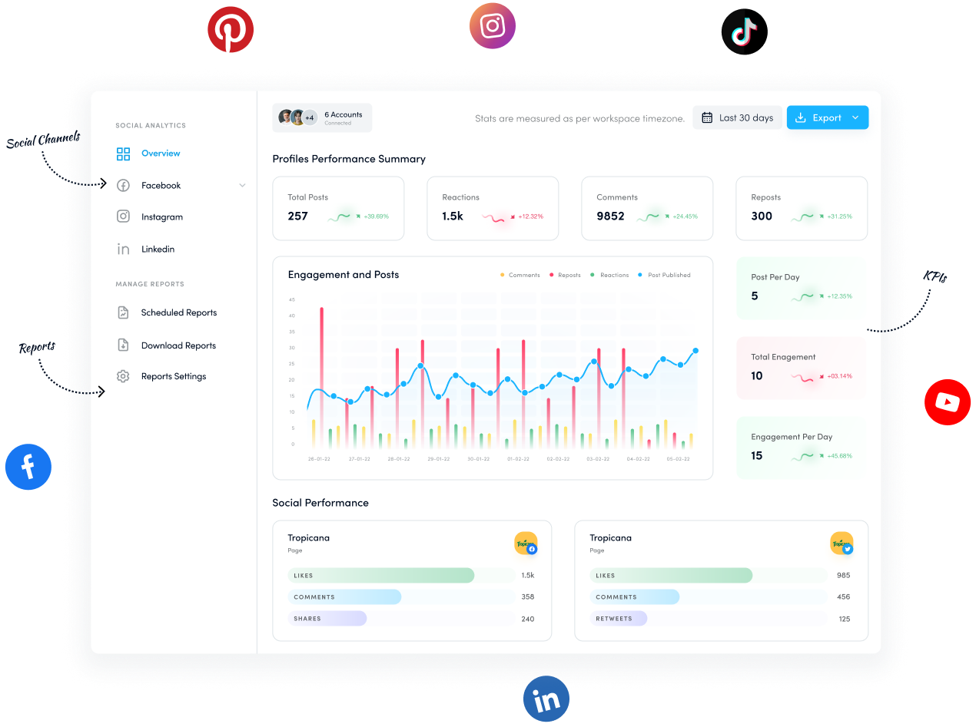976x727 pixels.
Task: Hide Reactions using the chart legend
Action: (x=609, y=275)
